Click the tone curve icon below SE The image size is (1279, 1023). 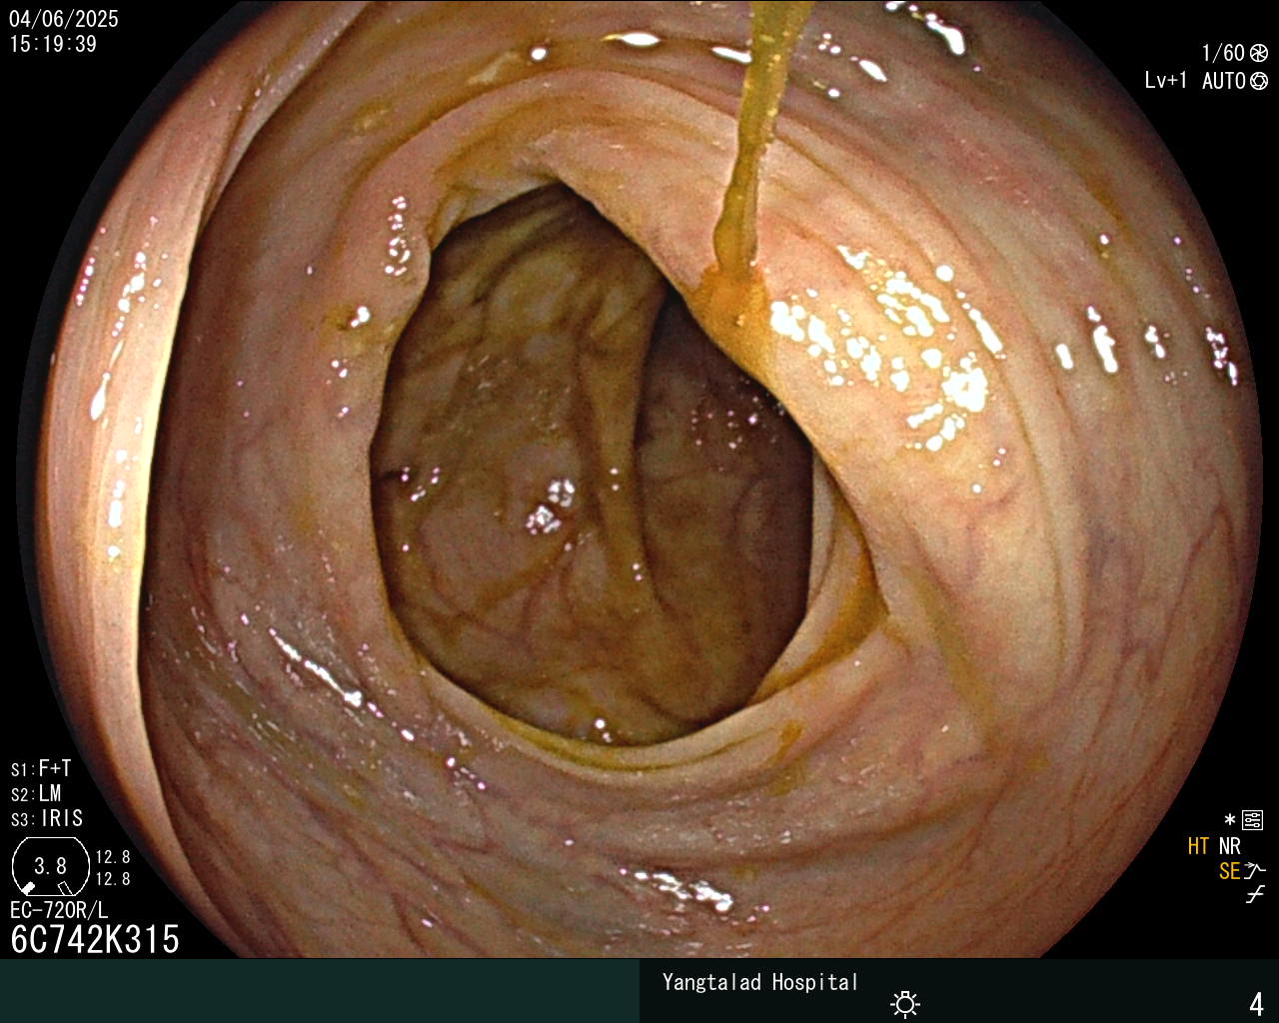coord(1255,895)
